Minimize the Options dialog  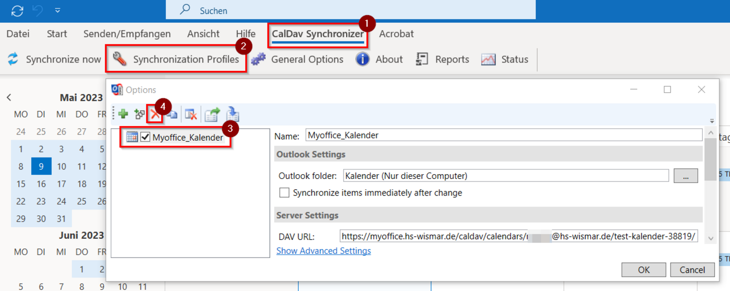(x=634, y=90)
